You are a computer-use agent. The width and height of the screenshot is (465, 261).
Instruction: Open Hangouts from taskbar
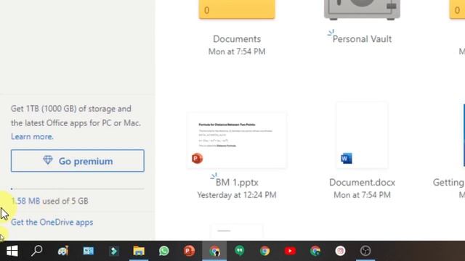coord(240,251)
